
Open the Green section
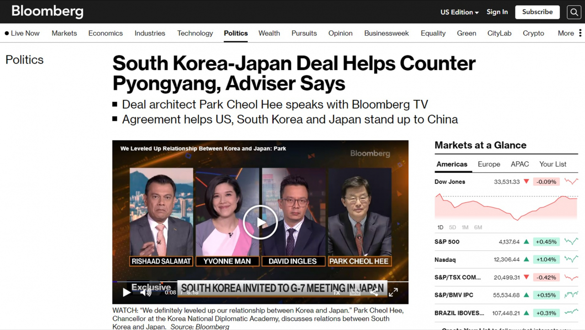click(467, 33)
